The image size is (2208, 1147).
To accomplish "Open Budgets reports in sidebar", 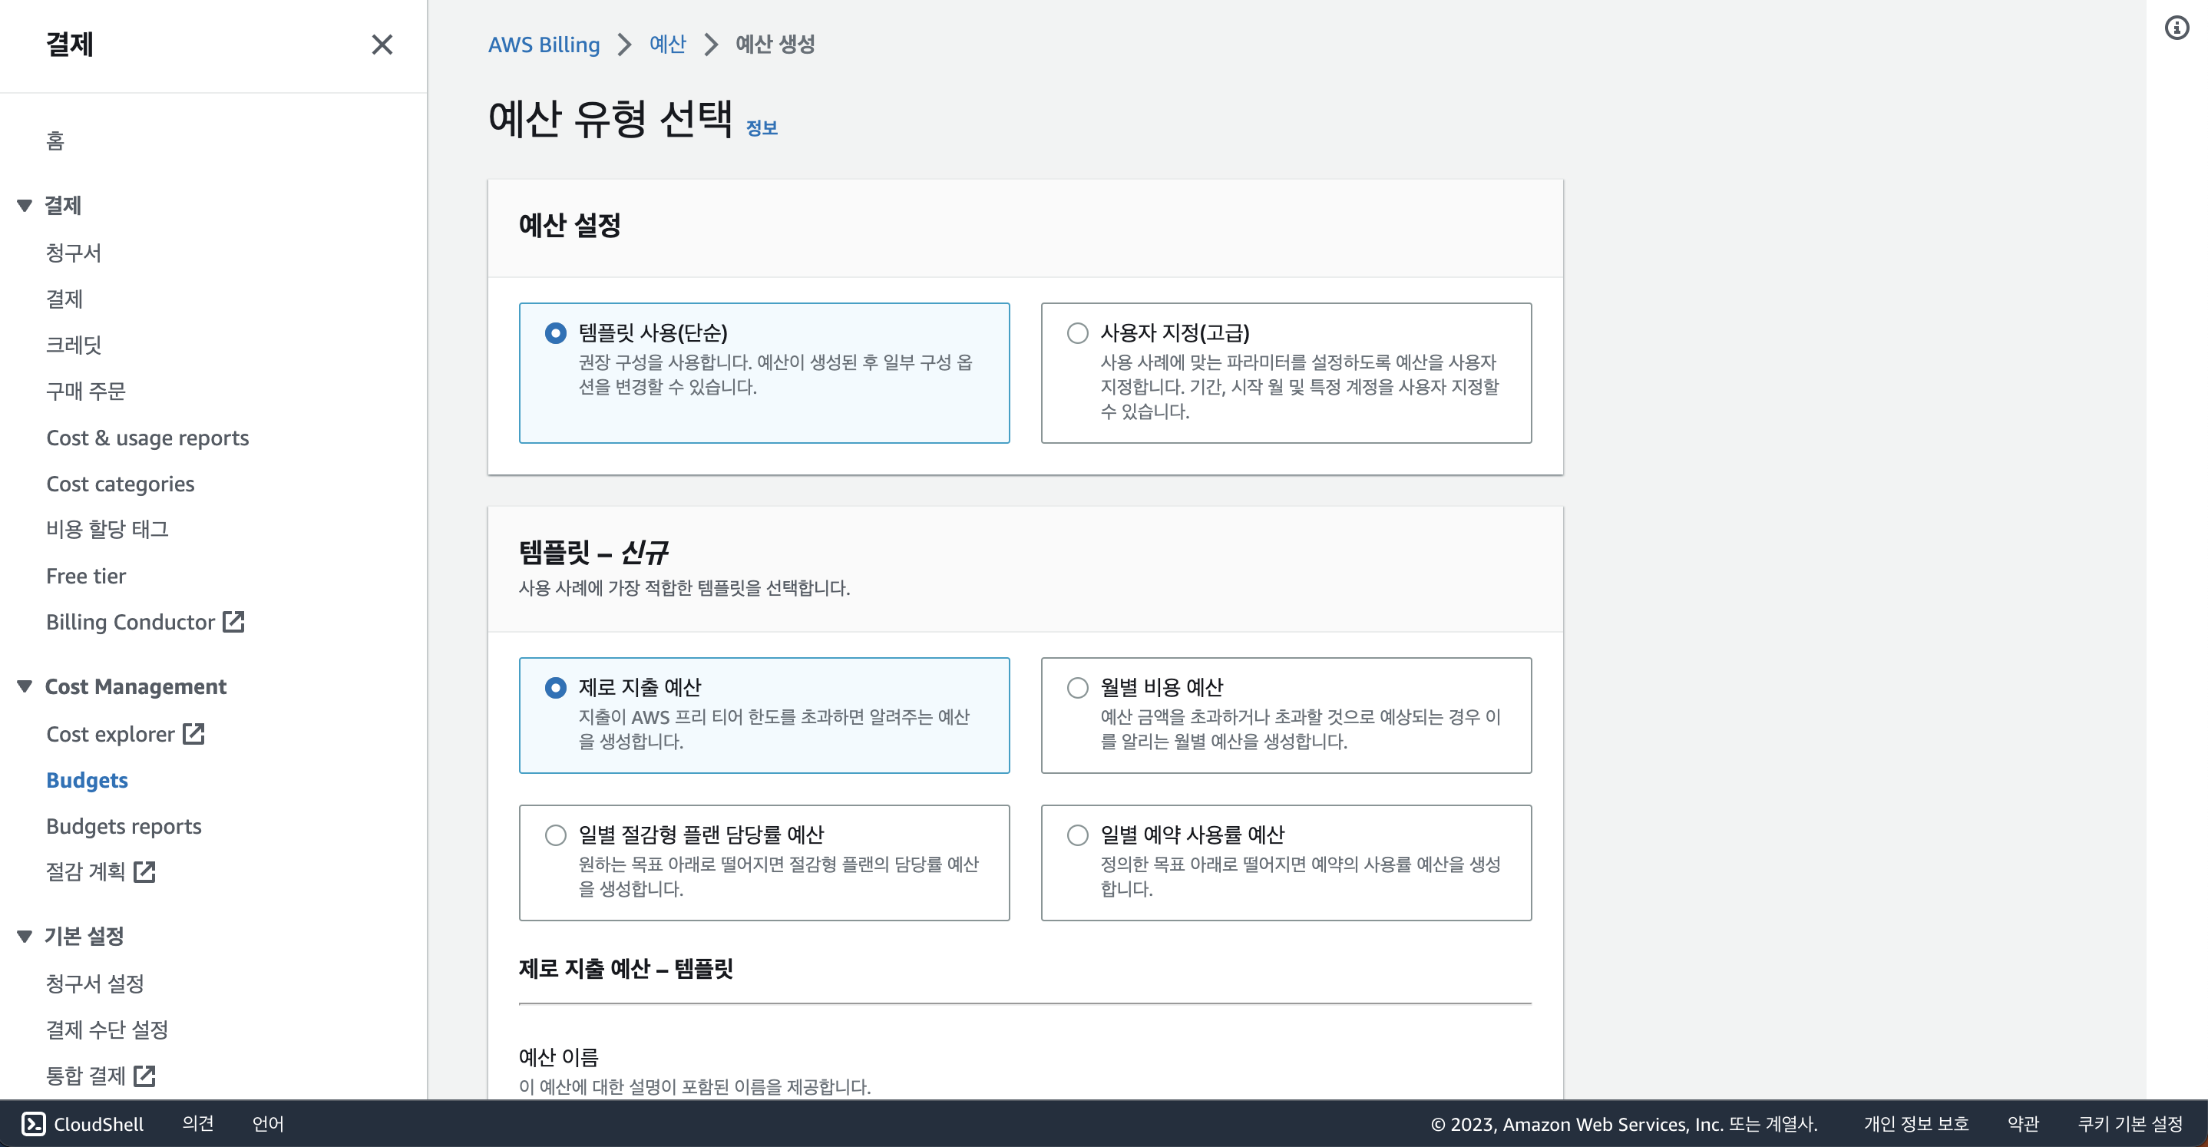I will coord(124,826).
